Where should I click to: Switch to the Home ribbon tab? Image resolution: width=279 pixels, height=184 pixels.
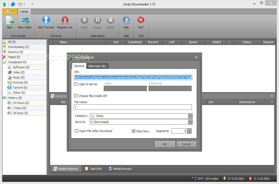[24, 11]
